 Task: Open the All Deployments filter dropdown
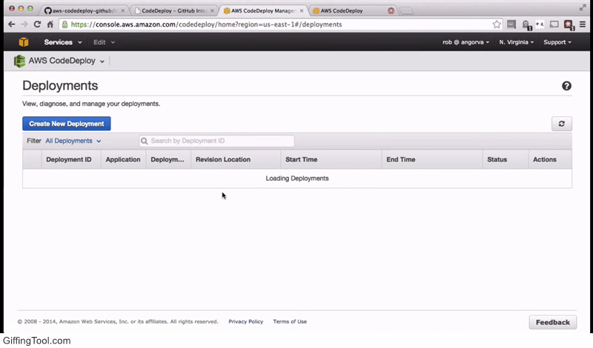[73, 141]
